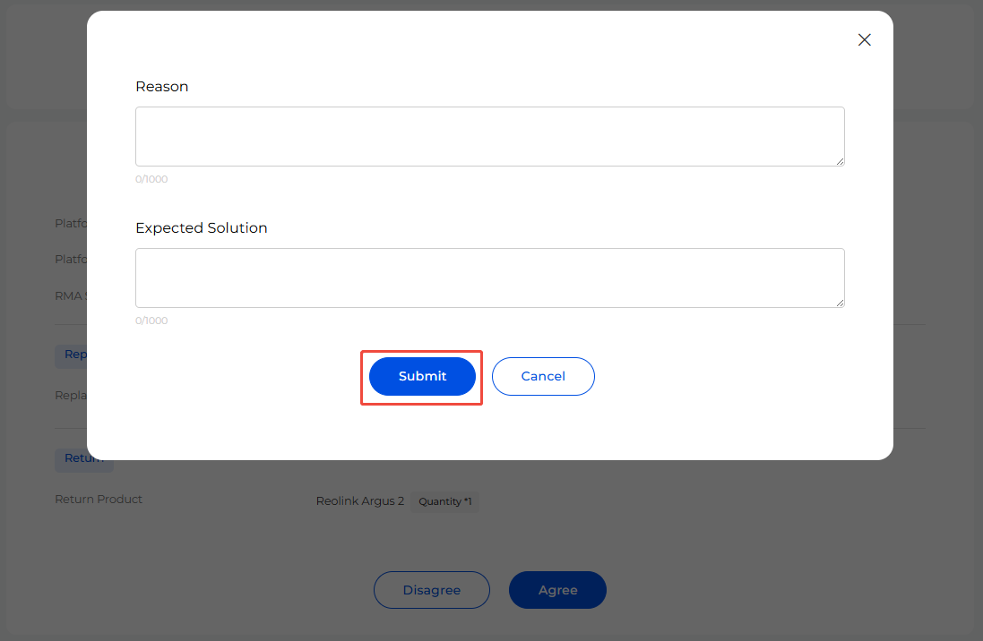Click the Expected Solution 0/1000 counter
Screen dimensions: 983x641
(151, 320)
